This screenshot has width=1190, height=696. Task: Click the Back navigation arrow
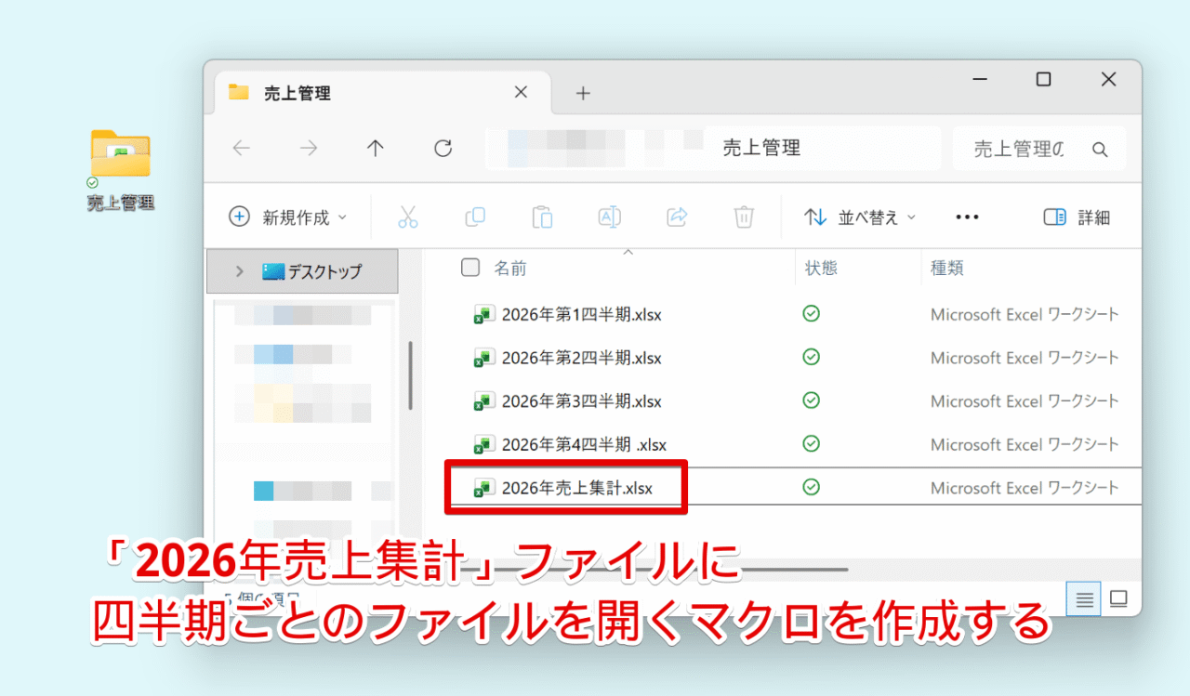tap(242, 149)
